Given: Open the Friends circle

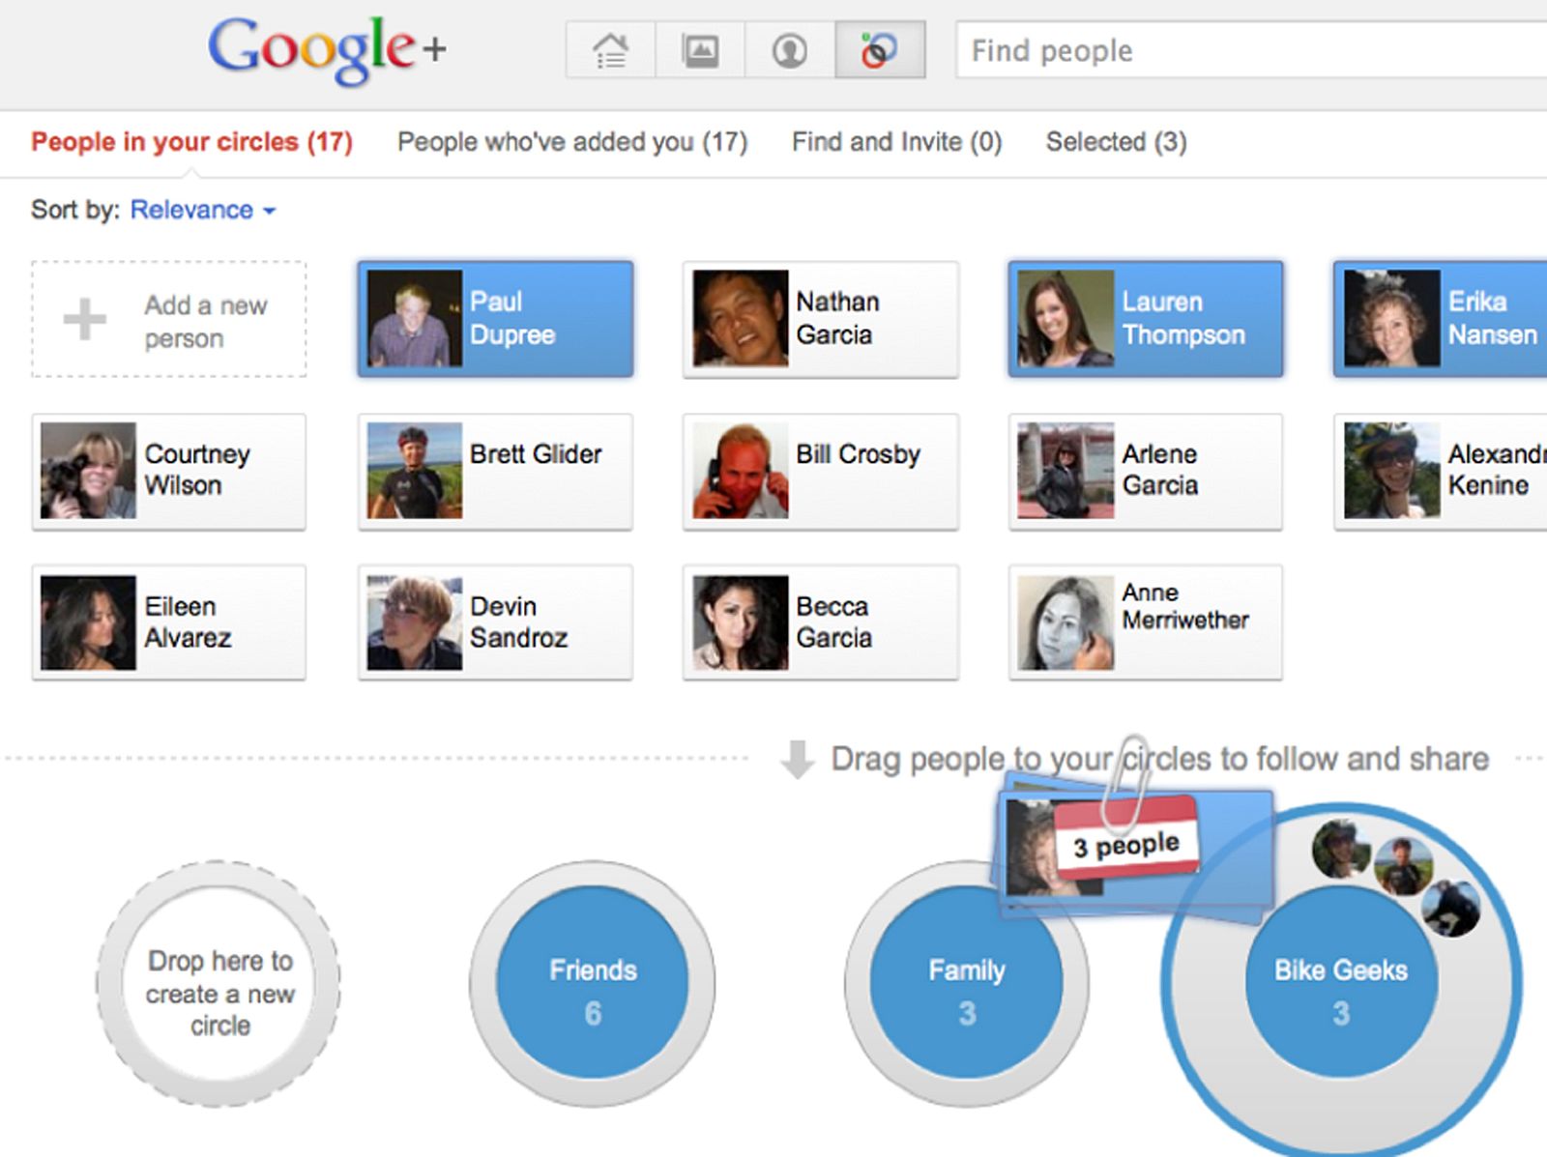Looking at the screenshot, I should 593,983.
